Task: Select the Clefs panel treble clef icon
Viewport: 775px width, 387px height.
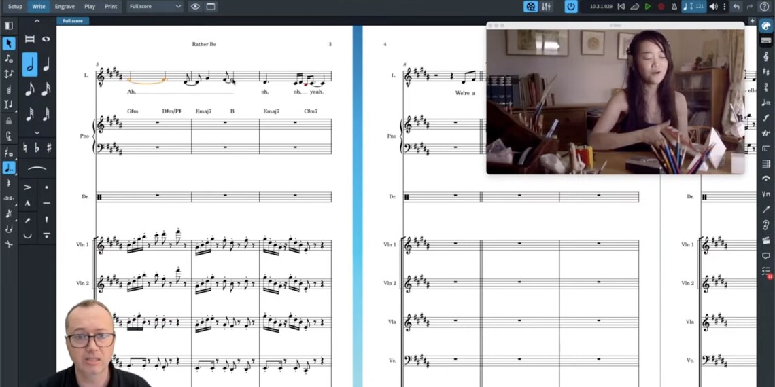Action: tap(766, 57)
